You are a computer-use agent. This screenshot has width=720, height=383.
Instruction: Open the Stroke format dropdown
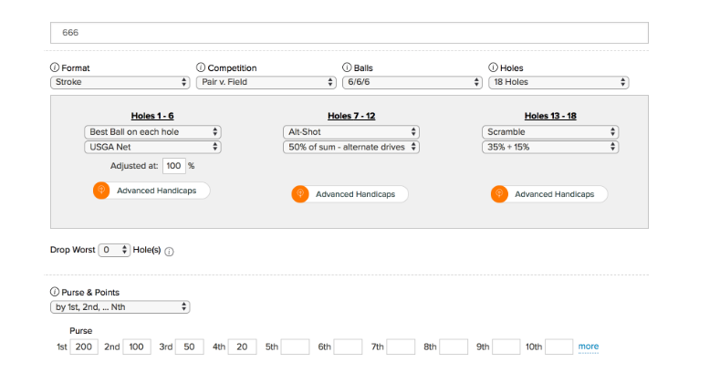[120, 82]
